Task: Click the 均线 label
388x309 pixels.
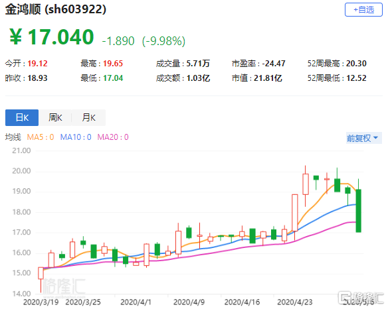Action: click(x=13, y=137)
